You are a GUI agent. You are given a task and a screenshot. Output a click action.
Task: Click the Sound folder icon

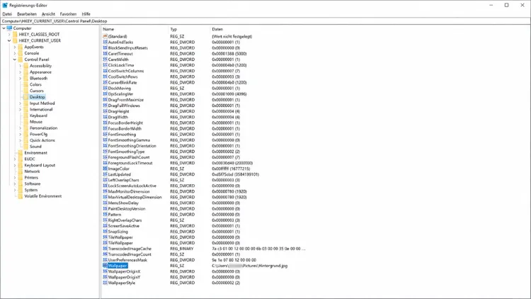tap(25, 147)
